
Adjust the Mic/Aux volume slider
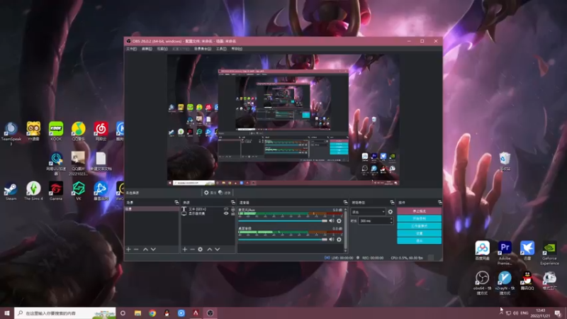click(x=283, y=220)
